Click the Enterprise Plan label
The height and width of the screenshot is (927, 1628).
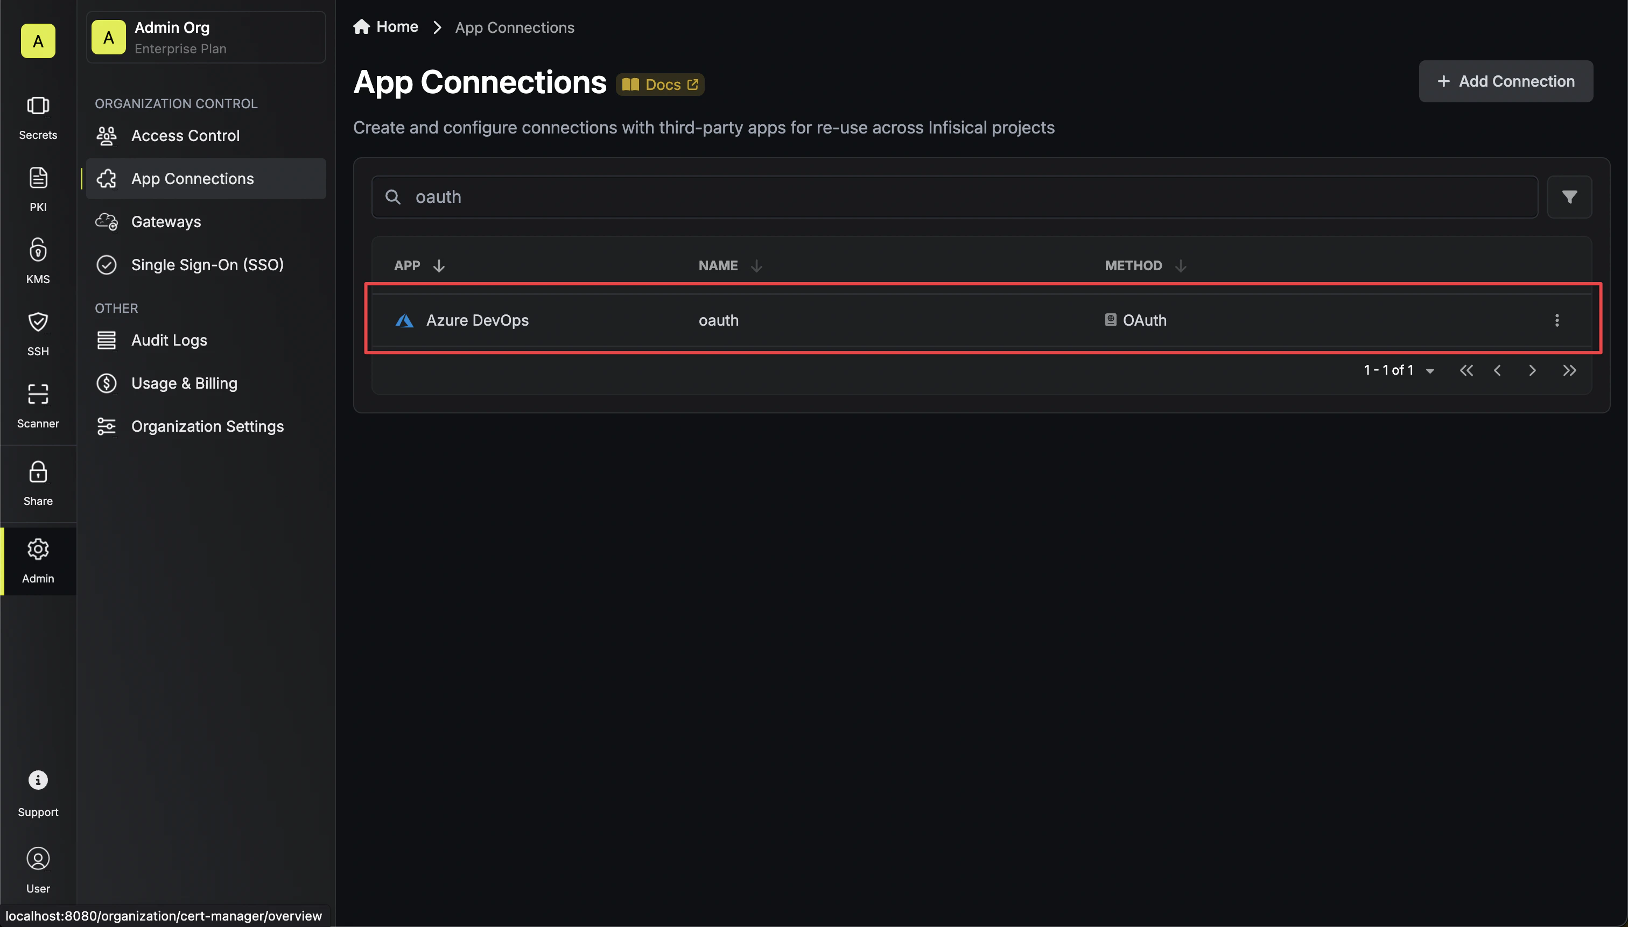tap(180, 49)
